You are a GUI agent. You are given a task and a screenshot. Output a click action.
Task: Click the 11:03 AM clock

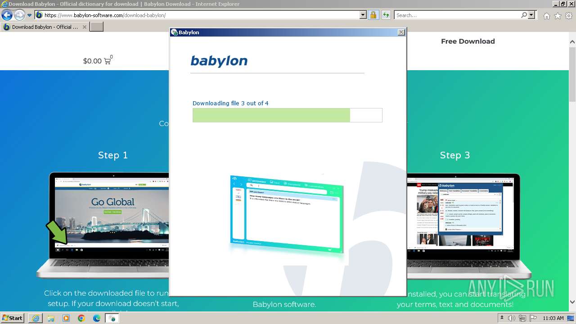[553, 318]
